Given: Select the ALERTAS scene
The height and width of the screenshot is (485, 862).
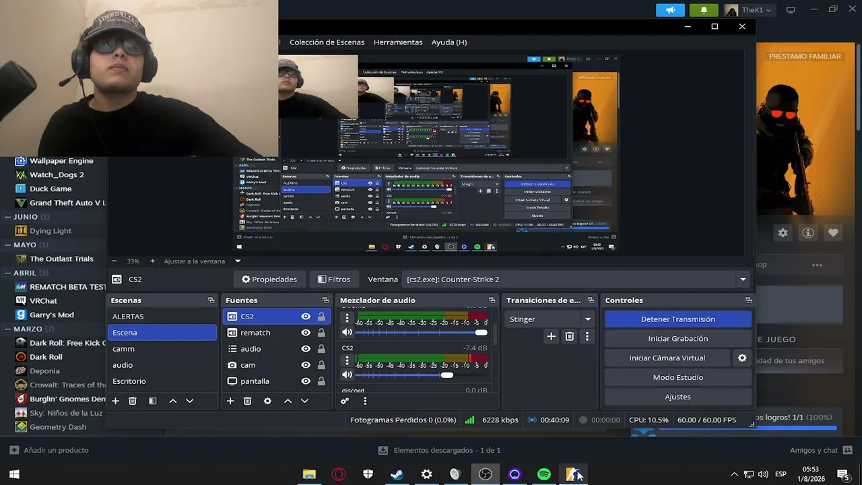Looking at the screenshot, I should pos(162,317).
